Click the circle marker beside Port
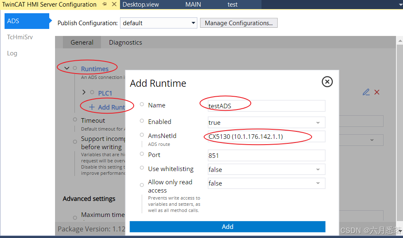Viewport: 403px width, 238px height. coord(142,154)
